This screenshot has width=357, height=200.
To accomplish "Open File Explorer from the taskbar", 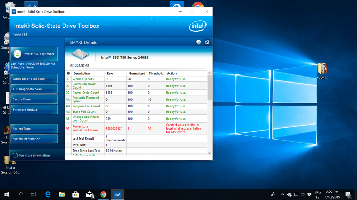I will click(x=61, y=194).
